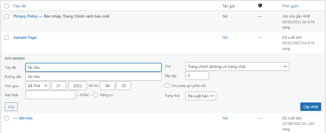
Task: Open the month dropdown showing 04-Th4
Action: pyautogui.click(x=38, y=86)
